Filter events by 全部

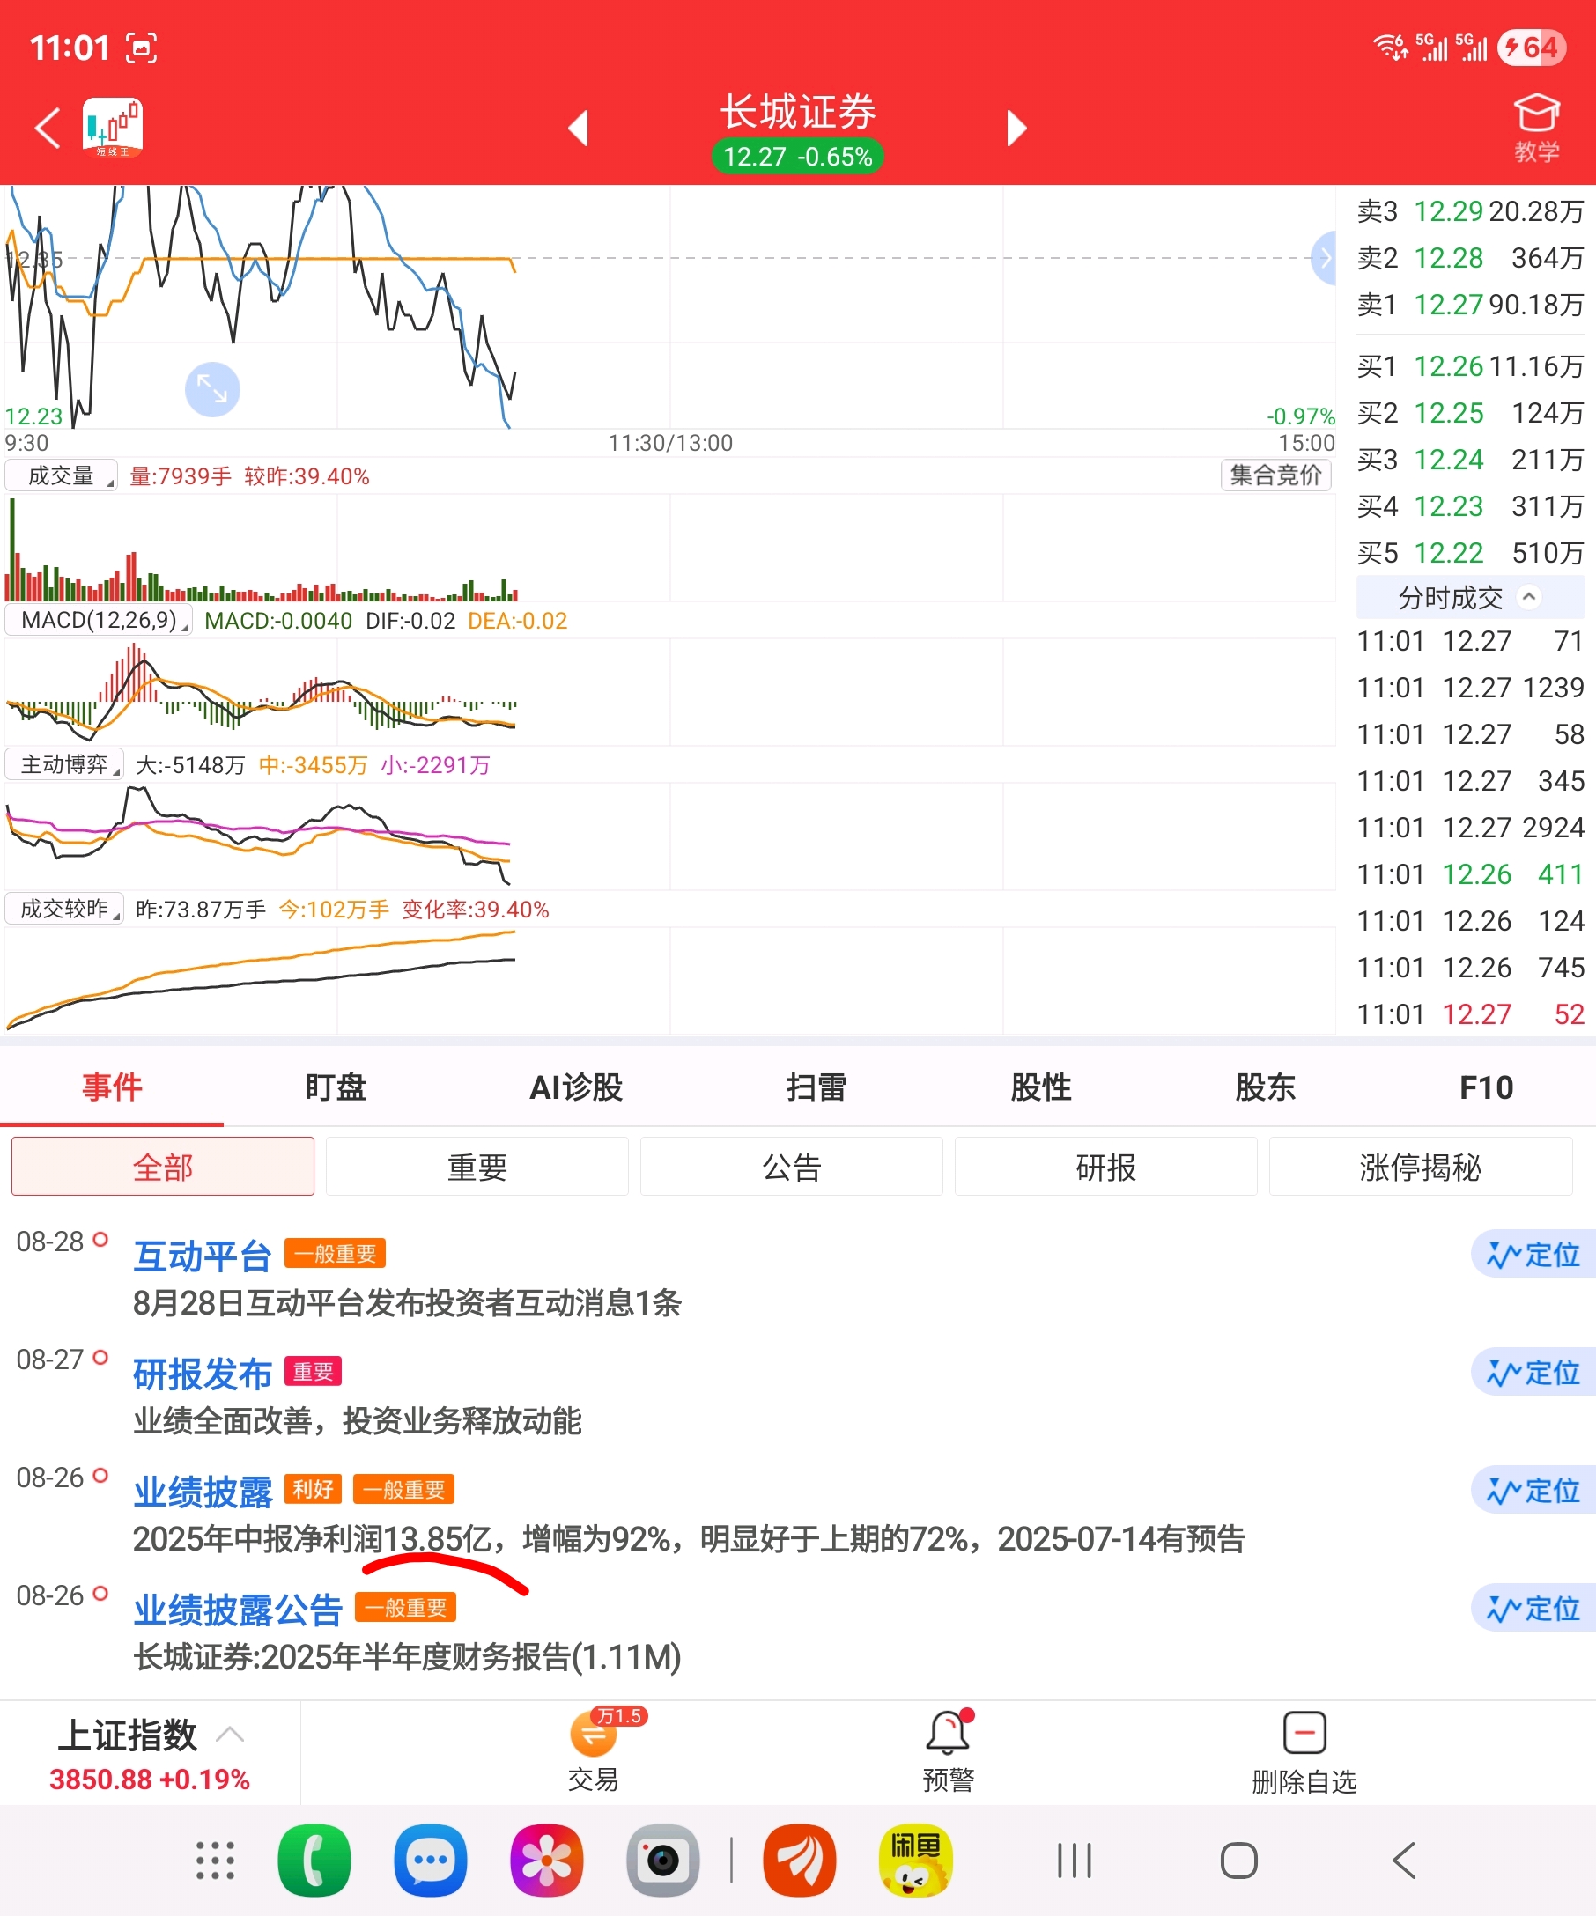click(162, 1167)
